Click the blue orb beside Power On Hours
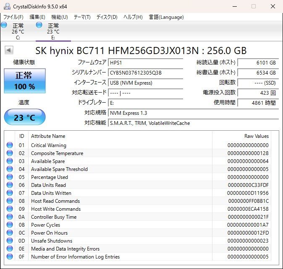The image size is (283, 269). 10,233
